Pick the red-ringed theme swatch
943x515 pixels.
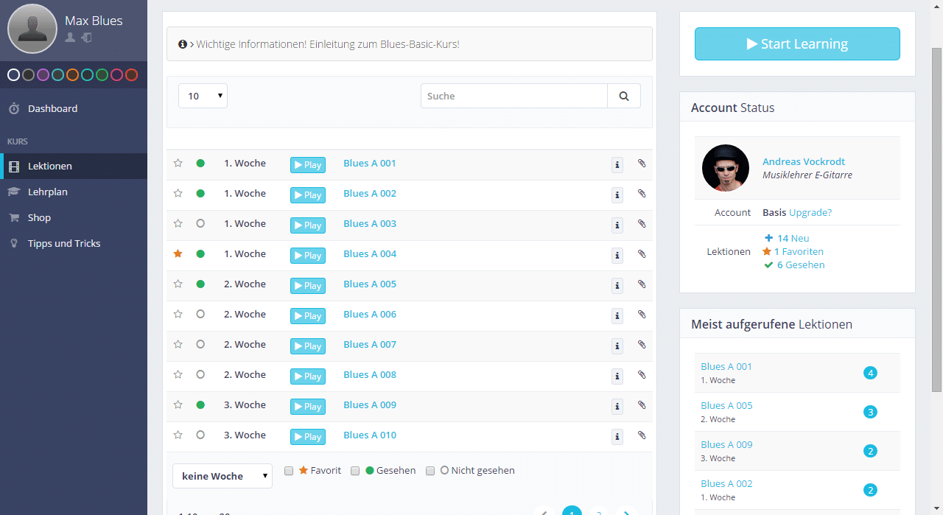click(x=131, y=74)
